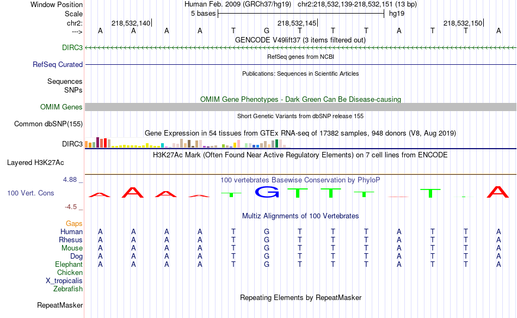Click the H3K27Ac Mark ENCODE track title
This screenshot has height=318, width=517.
[x=300, y=155]
